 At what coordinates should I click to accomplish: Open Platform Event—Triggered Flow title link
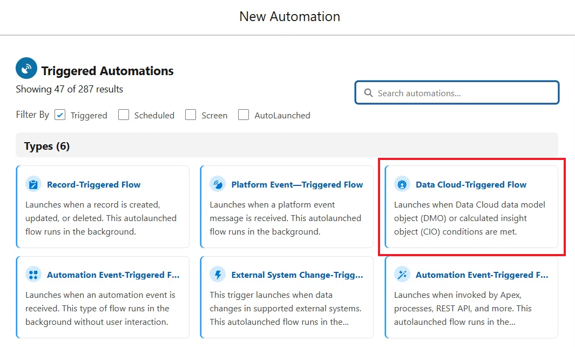297,185
